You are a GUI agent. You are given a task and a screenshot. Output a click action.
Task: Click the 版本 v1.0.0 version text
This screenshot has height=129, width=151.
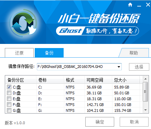click(15, 123)
